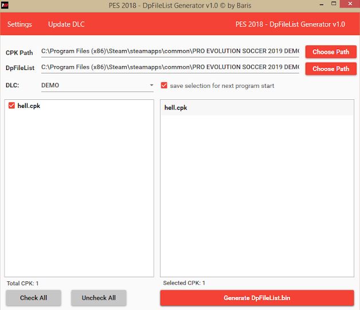Click Choose Path button for DpFileList

coord(331,69)
